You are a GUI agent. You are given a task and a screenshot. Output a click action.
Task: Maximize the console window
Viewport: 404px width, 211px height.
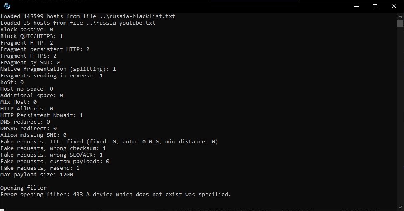coord(375,6)
